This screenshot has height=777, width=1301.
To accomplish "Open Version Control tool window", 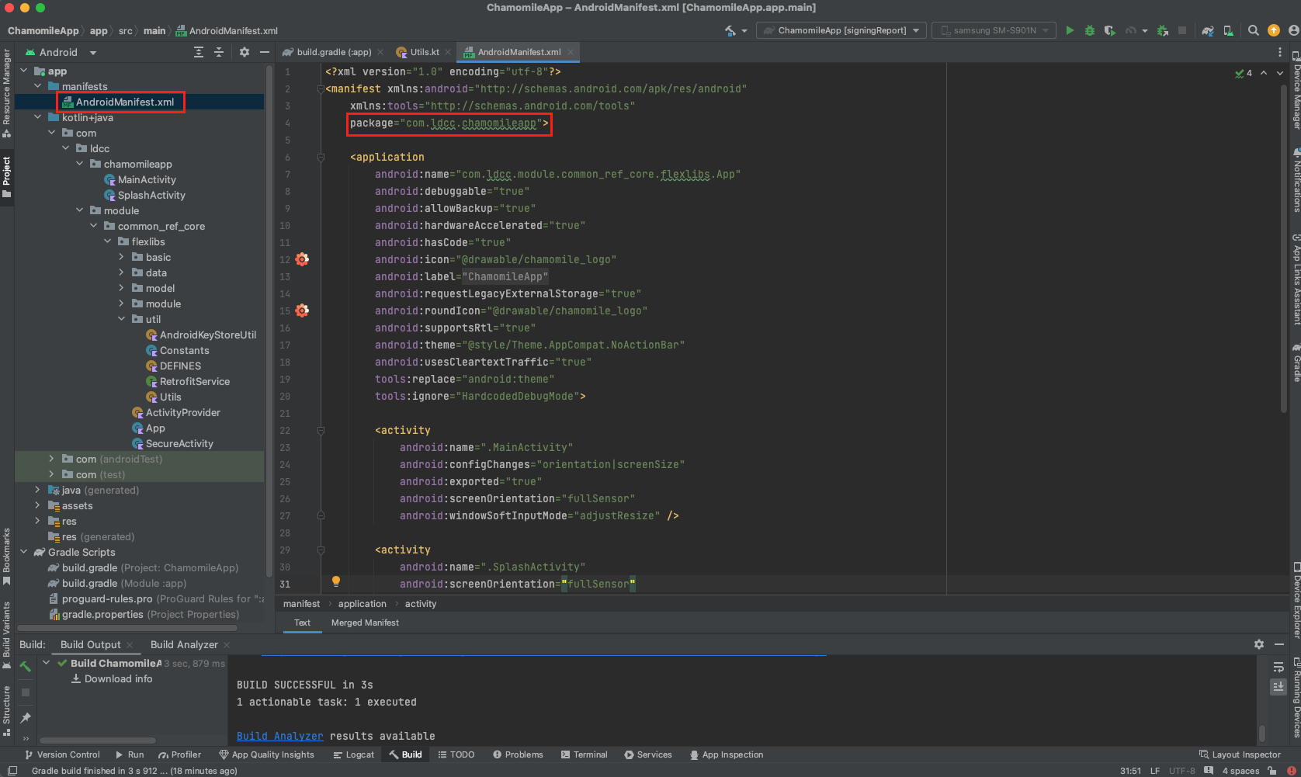I will pyautogui.click(x=62, y=754).
